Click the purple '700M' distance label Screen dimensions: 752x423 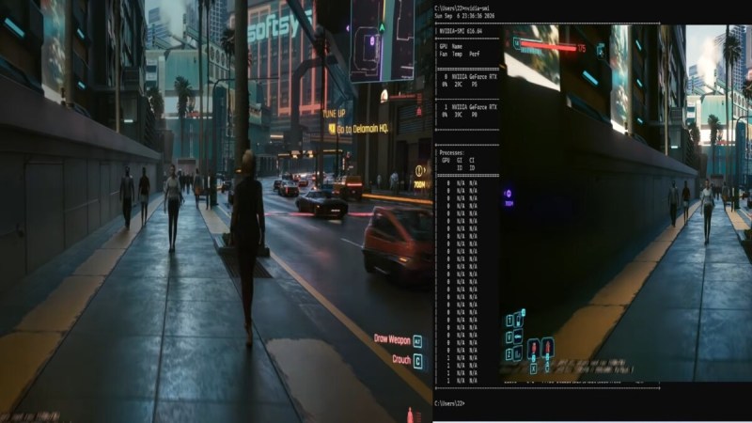click(x=509, y=204)
